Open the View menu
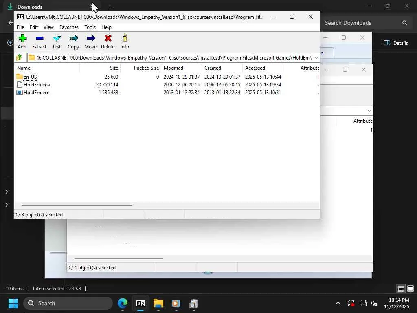417x313 pixels. 49,27
